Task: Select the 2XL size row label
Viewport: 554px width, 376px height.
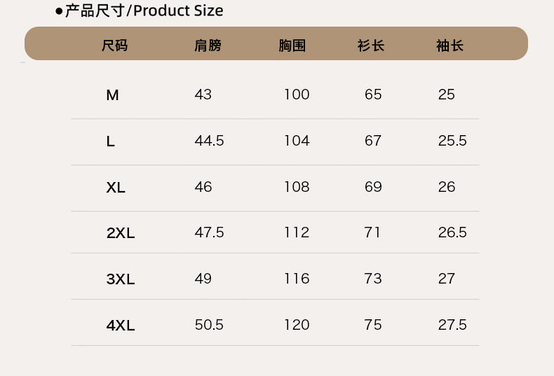Action: (x=120, y=233)
